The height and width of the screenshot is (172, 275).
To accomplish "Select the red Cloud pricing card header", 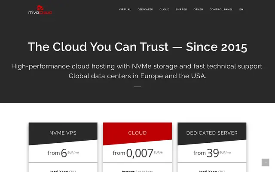I will 137,133.
